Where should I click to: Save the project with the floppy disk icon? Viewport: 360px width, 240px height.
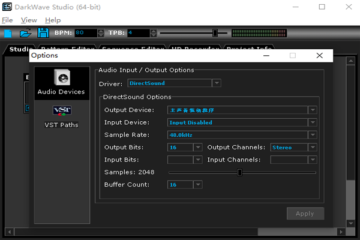tap(43, 33)
